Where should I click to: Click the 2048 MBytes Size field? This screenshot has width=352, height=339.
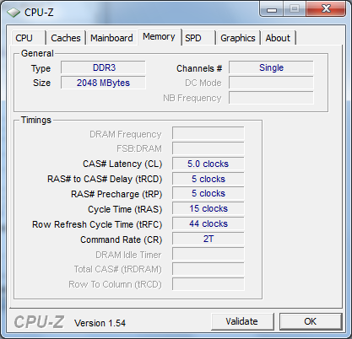103,83
